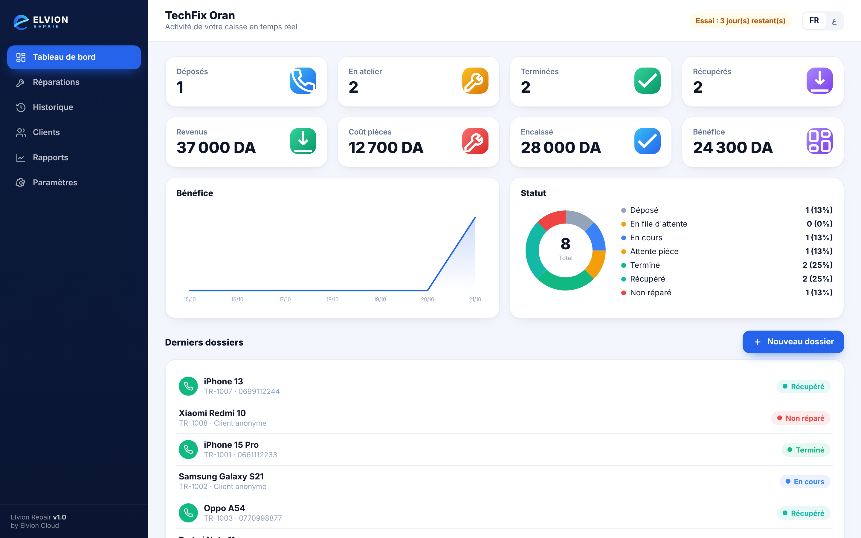Click the Elvion Repair logo
This screenshot has width=861, height=538.
pyautogui.click(x=41, y=22)
